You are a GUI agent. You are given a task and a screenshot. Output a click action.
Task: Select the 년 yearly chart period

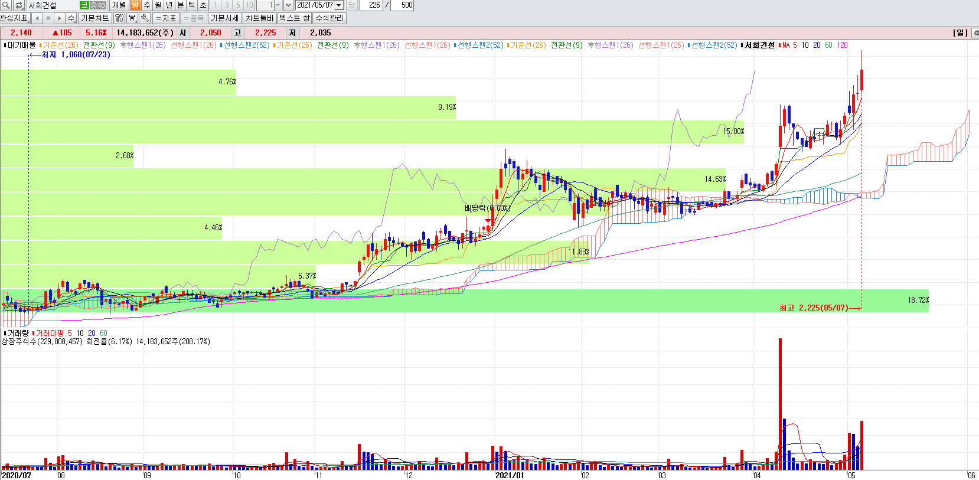[169, 5]
